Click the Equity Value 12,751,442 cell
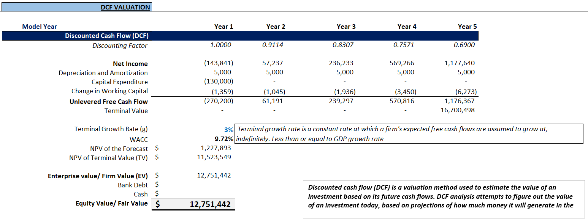 (x=210, y=204)
